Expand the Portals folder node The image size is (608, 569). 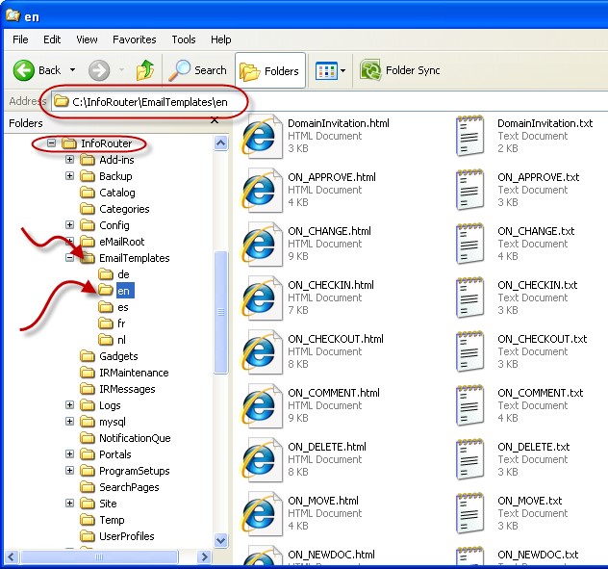click(70, 454)
